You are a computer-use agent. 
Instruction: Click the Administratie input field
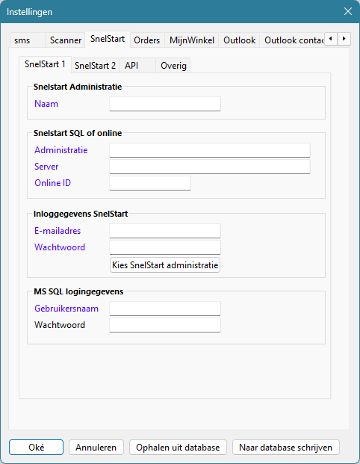[210, 150]
